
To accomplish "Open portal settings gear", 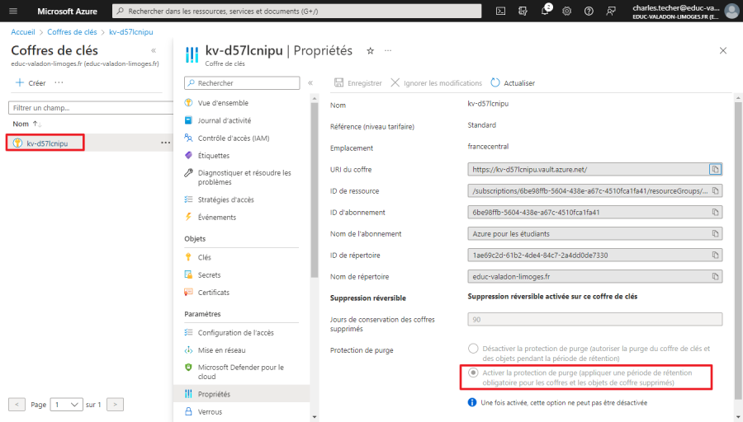I will [566, 11].
